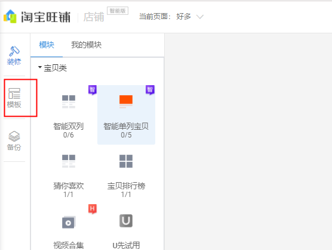
Task: Click the 视频合集 label text
Action: (69, 245)
